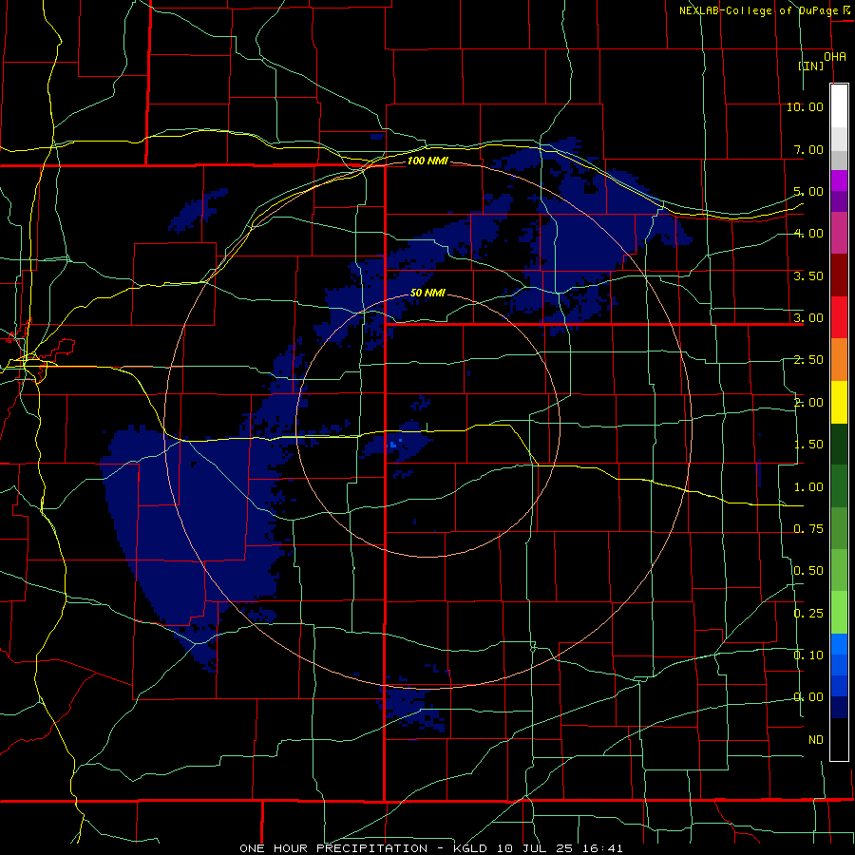Click the 3.00 legend value
Screen dimensions: 855x855
click(x=808, y=318)
